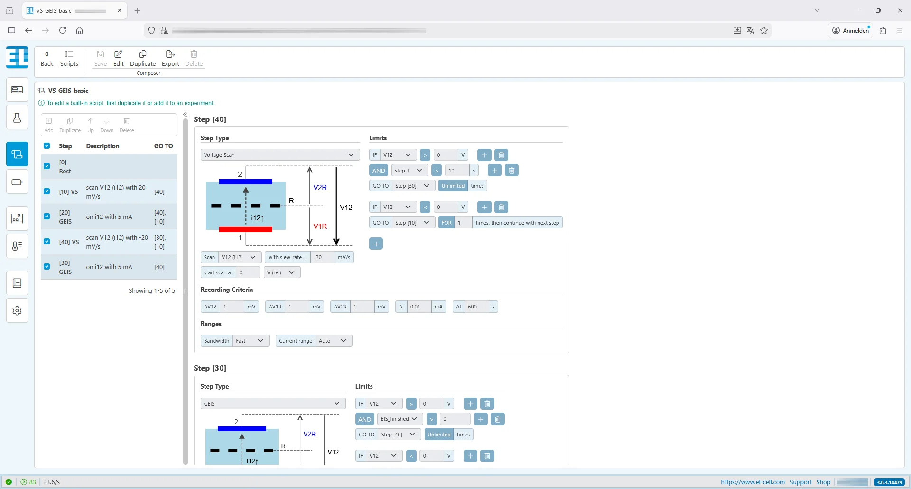
Task: Toggle the select-all checkbox in Step header
Action: (47, 146)
